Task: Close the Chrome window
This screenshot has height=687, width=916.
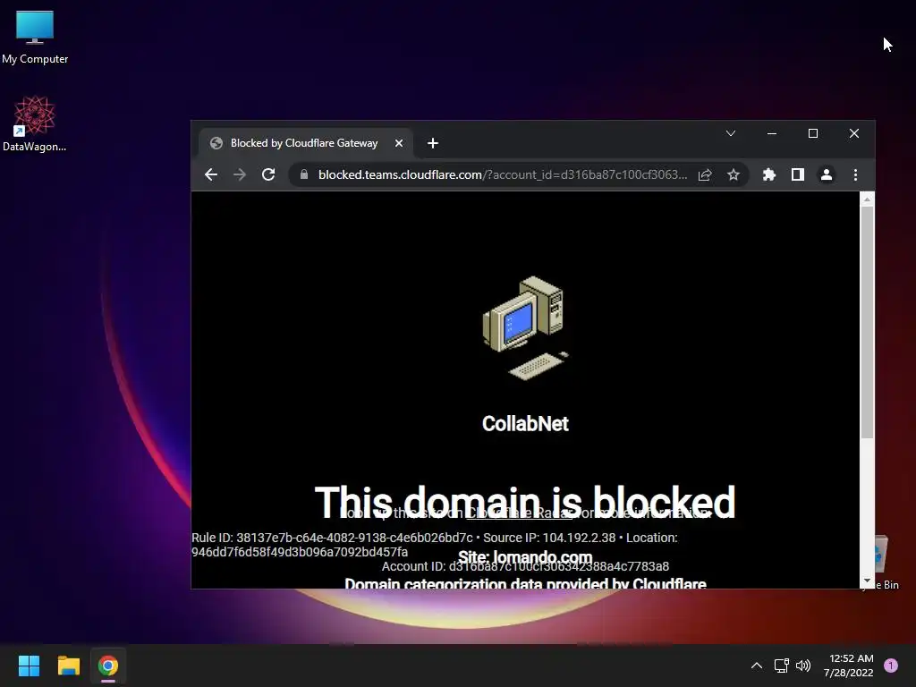Action: [x=854, y=134]
